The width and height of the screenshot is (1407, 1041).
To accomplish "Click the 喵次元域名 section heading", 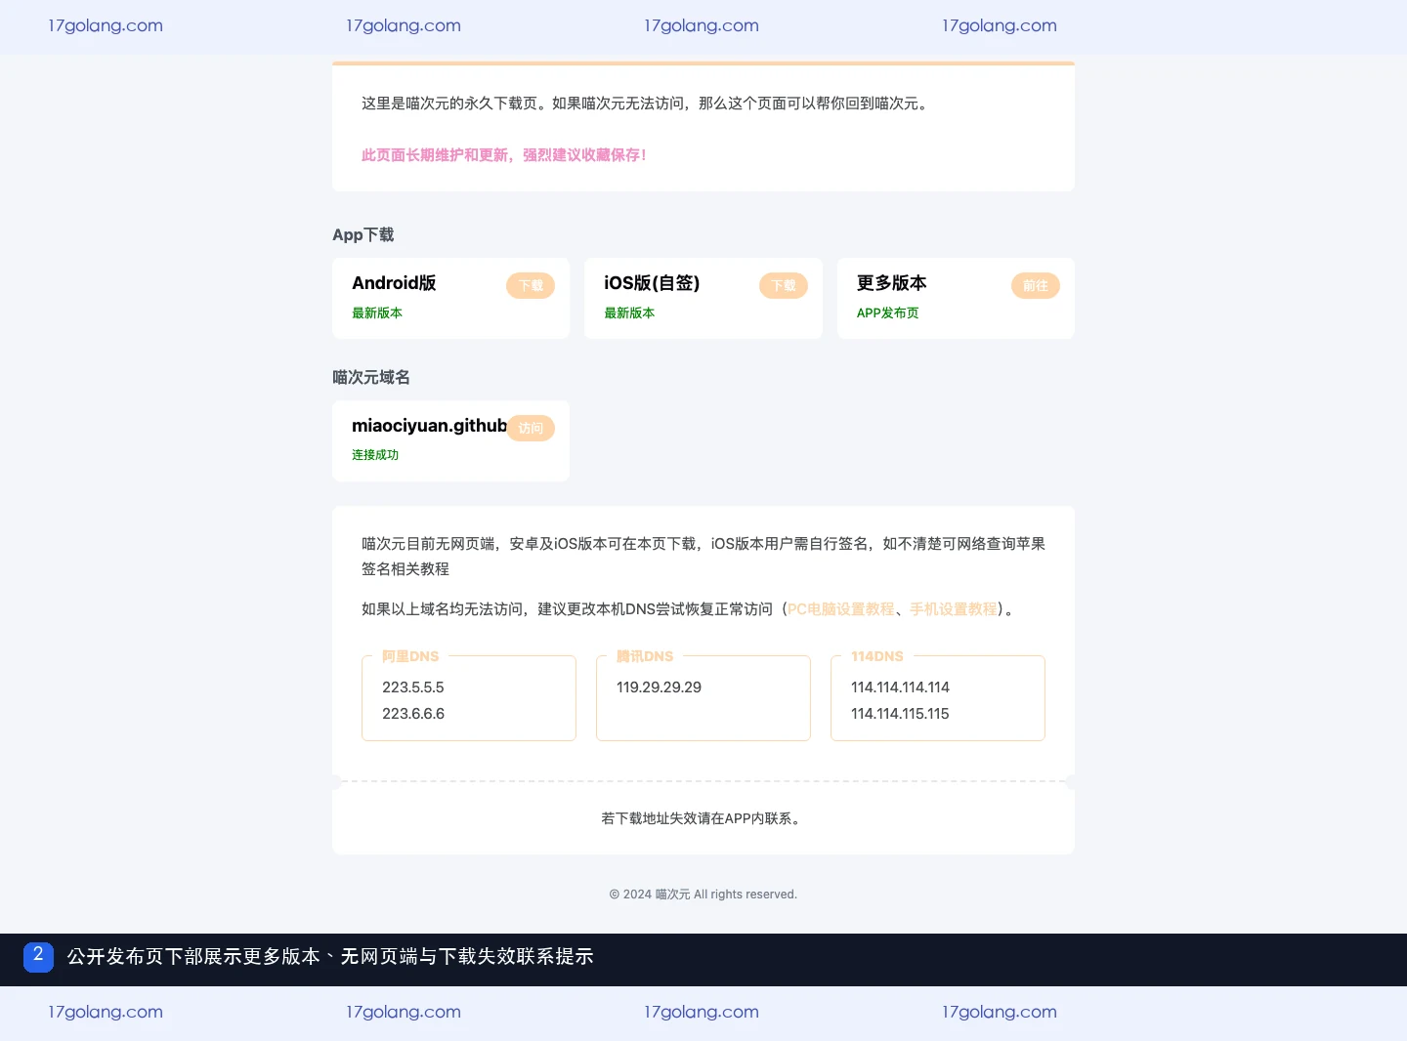I will click(371, 377).
